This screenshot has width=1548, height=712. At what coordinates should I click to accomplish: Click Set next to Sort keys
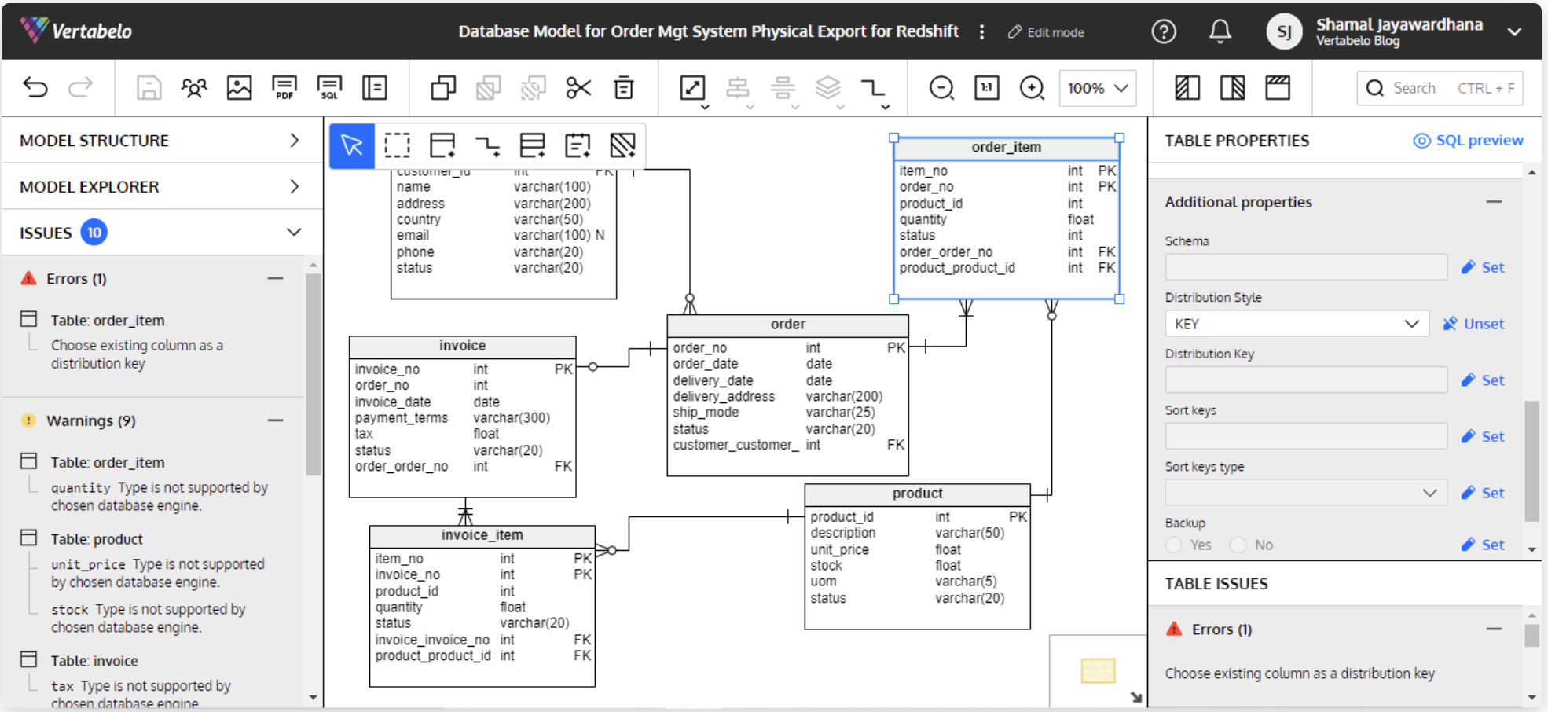point(1483,437)
